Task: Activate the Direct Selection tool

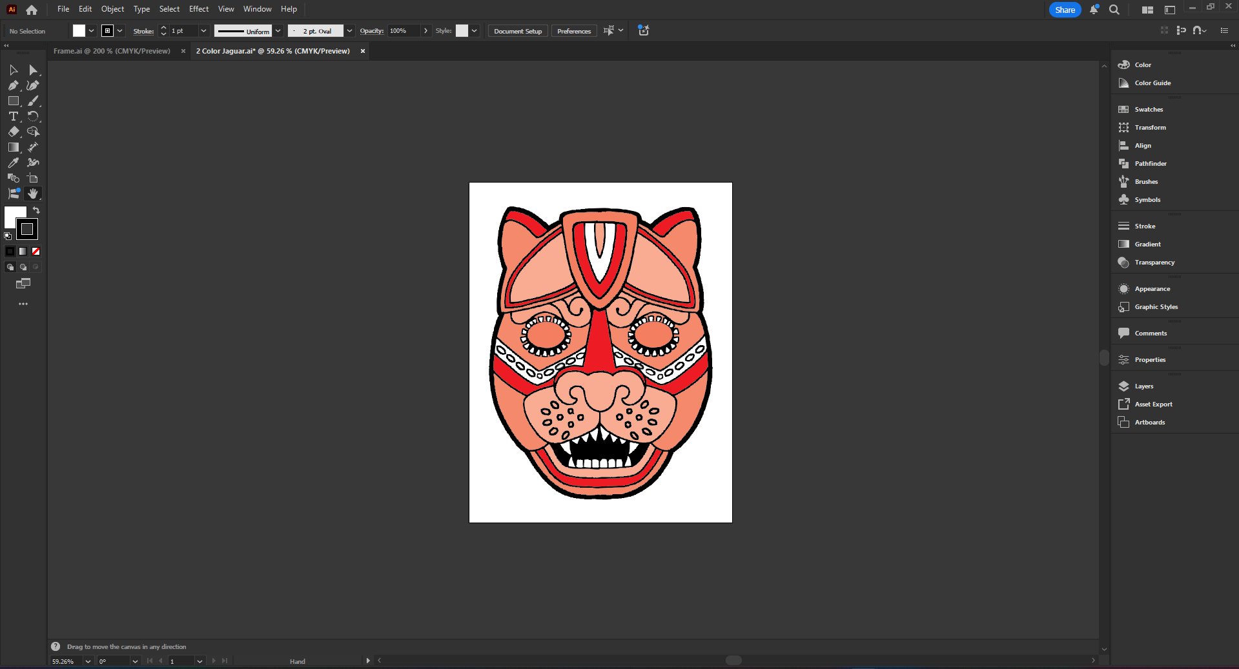Action: tap(33, 70)
